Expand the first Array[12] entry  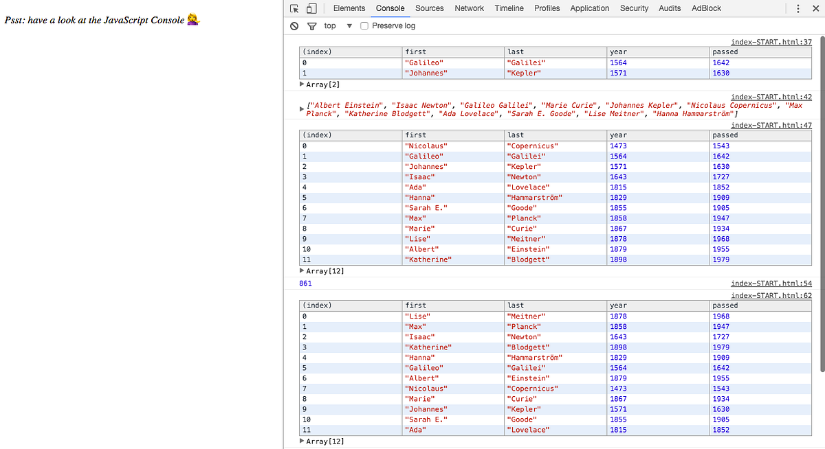tap(302, 270)
